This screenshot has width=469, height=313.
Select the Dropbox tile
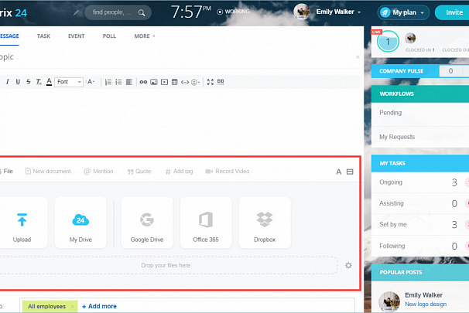265,223
